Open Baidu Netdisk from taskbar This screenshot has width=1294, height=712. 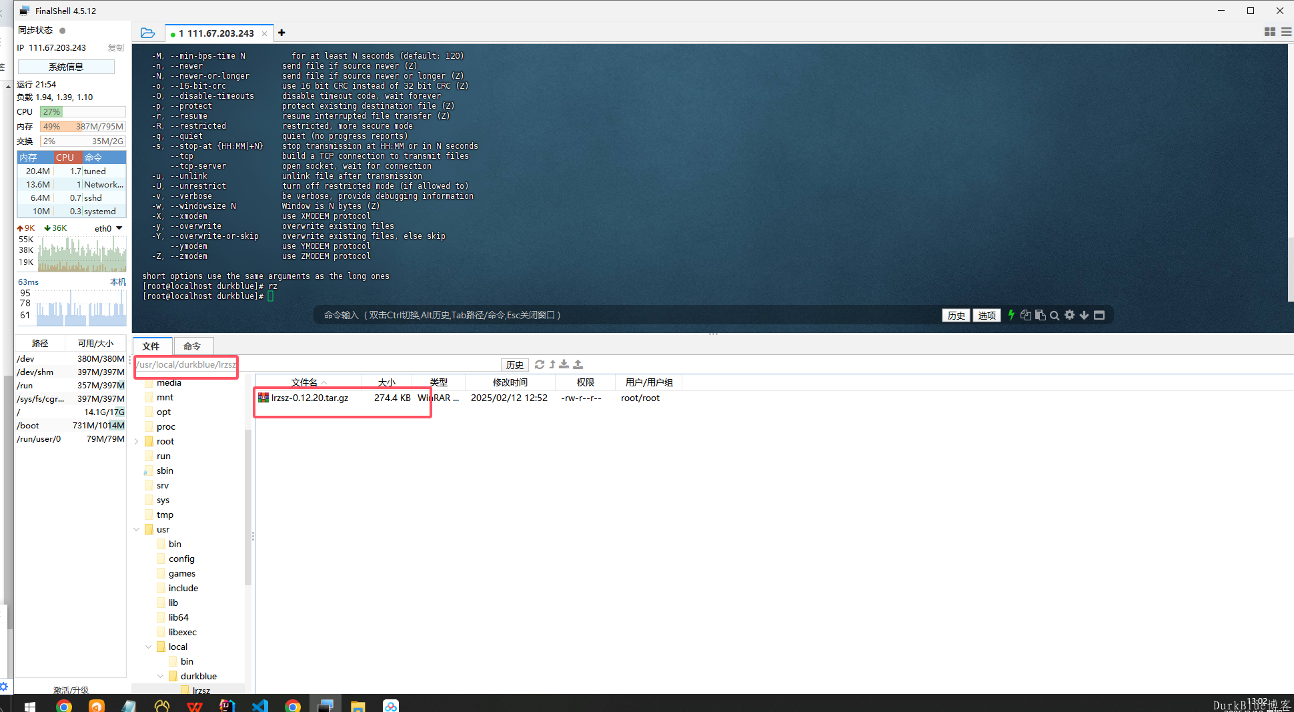391,706
